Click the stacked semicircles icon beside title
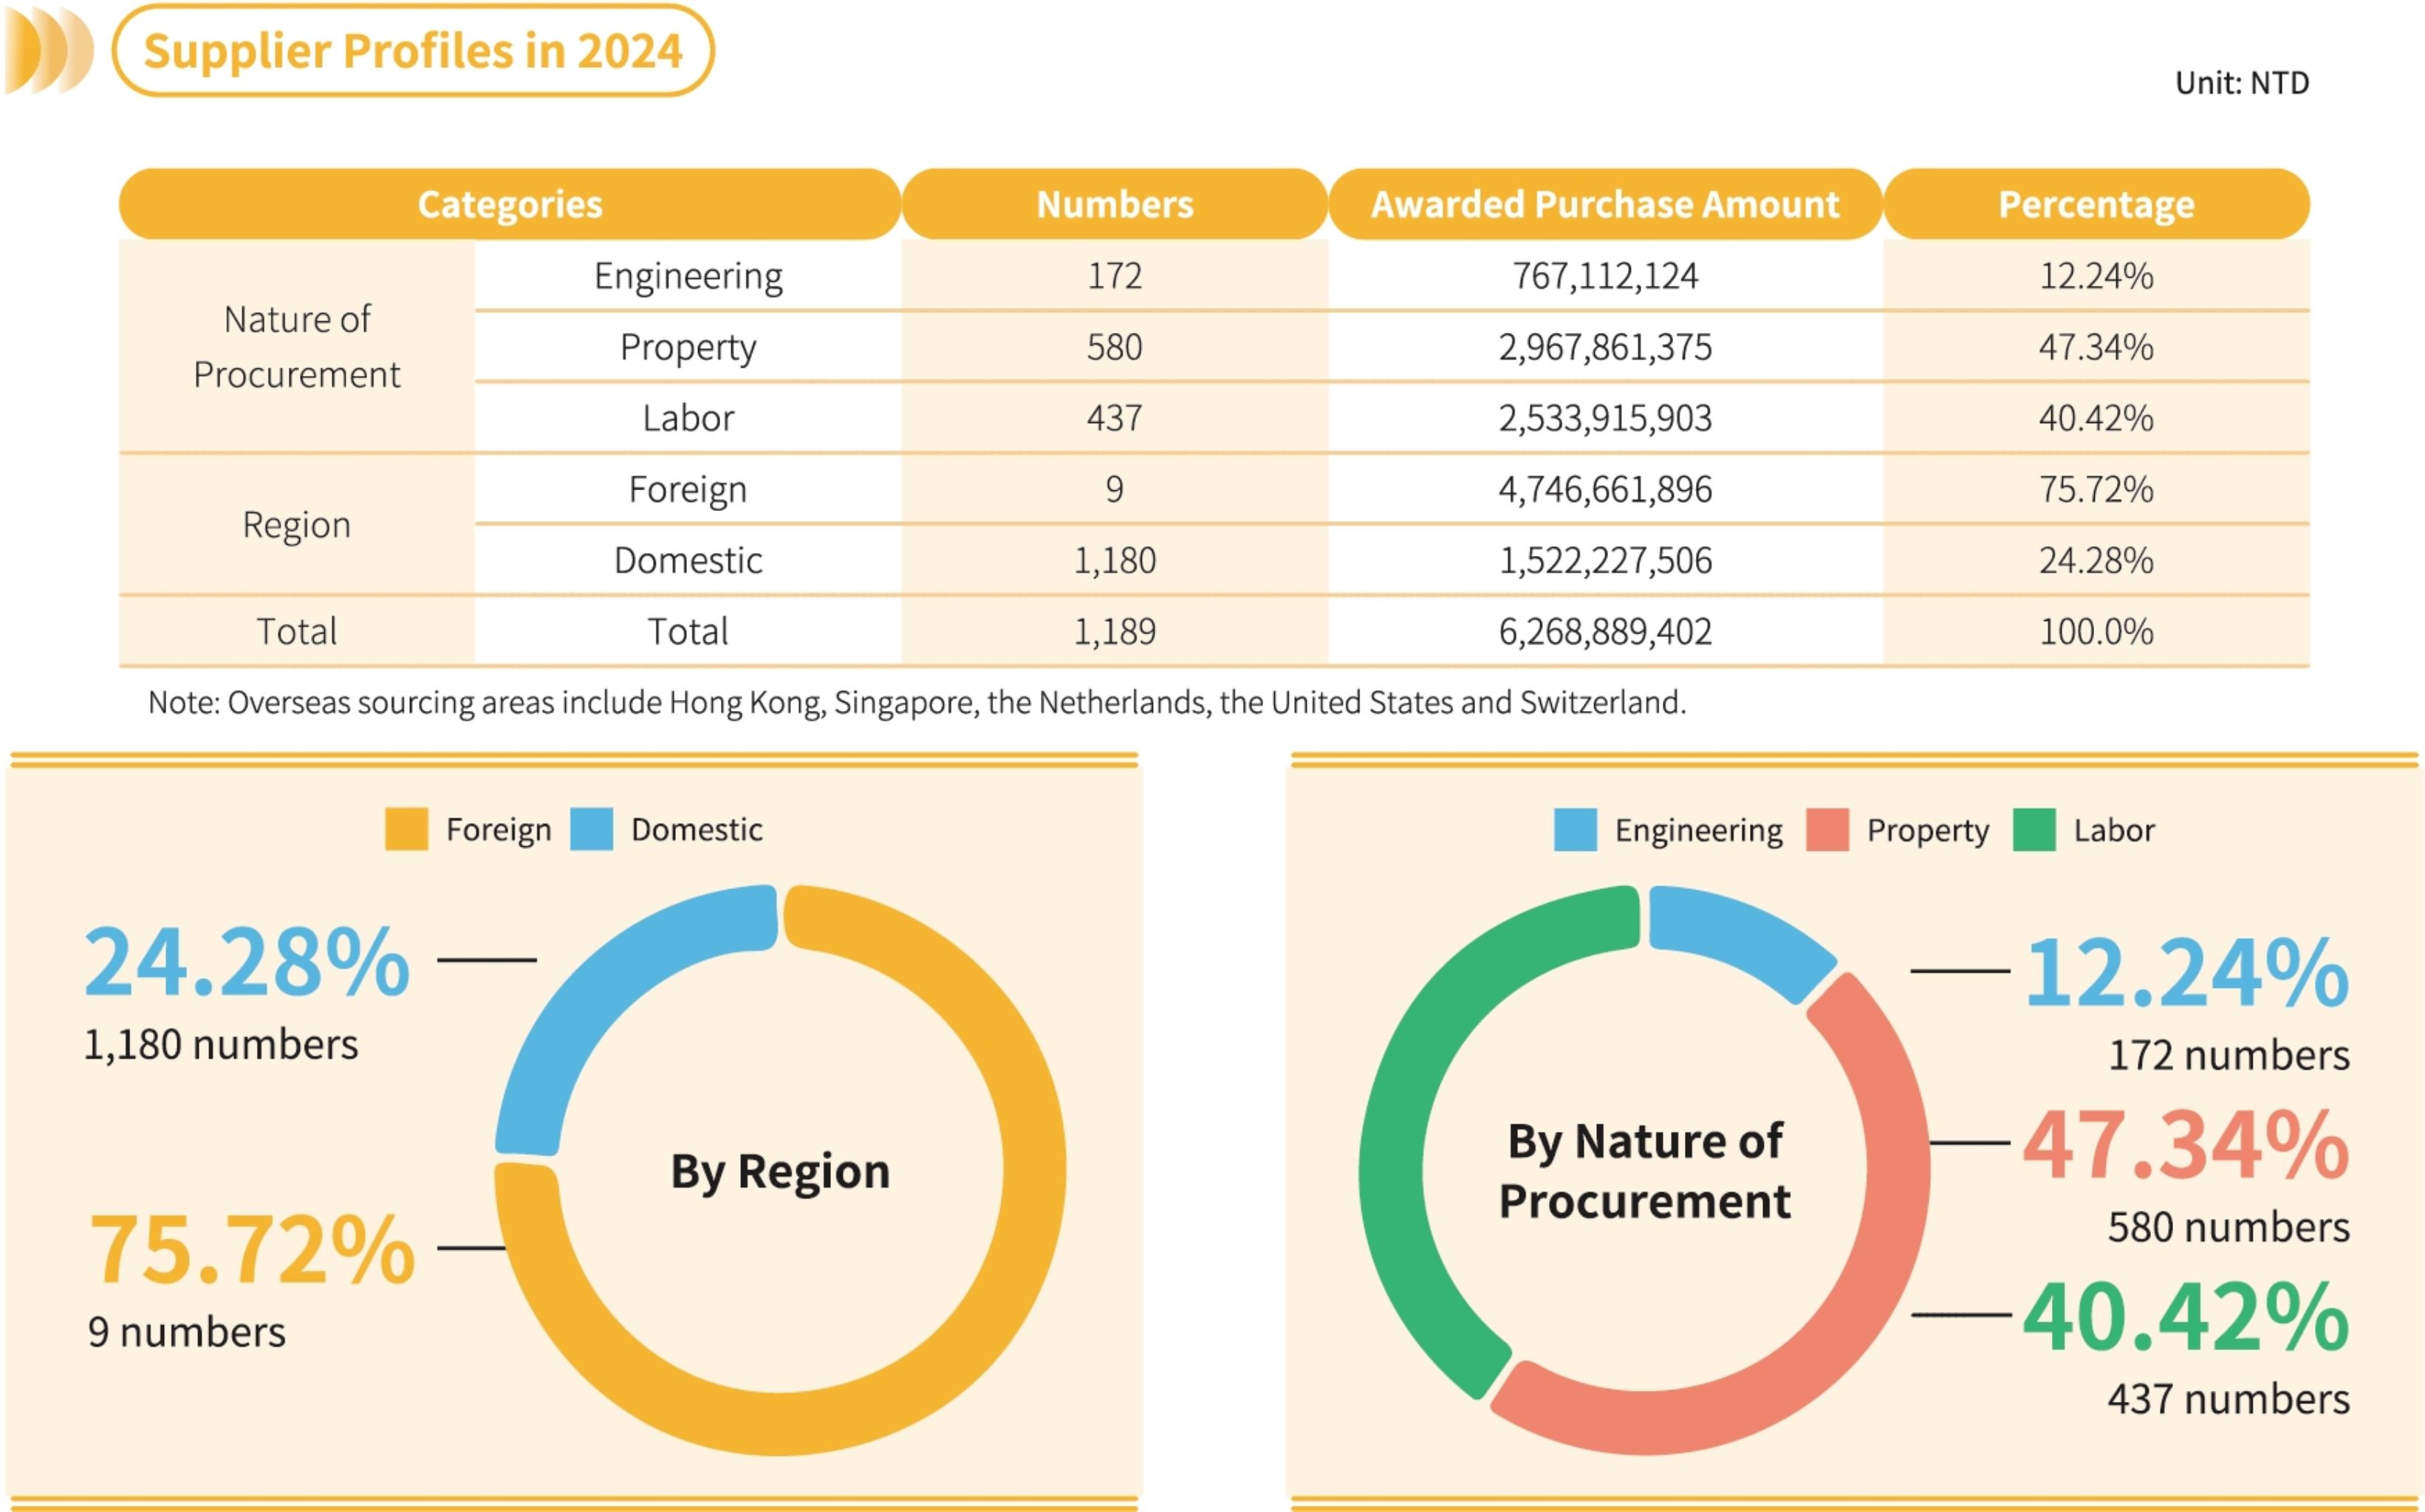This screenshot has height=1512, width=2425. 48,50
